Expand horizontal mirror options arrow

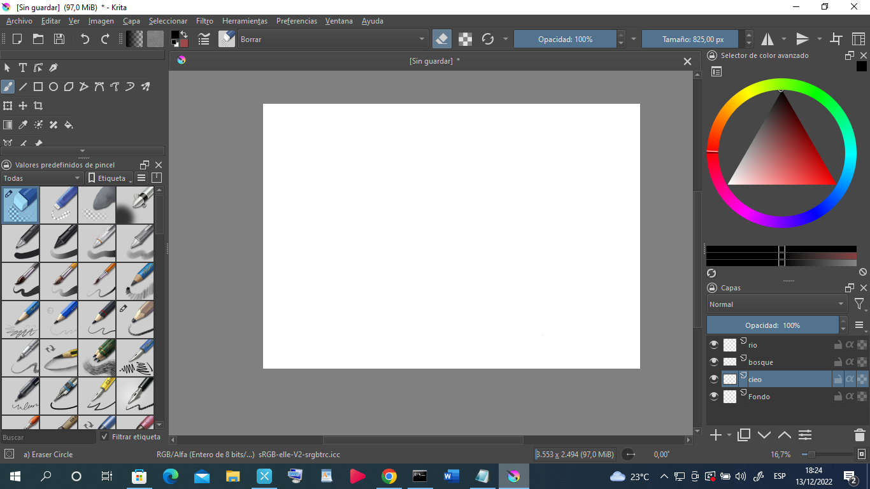(x=784, y=39)
